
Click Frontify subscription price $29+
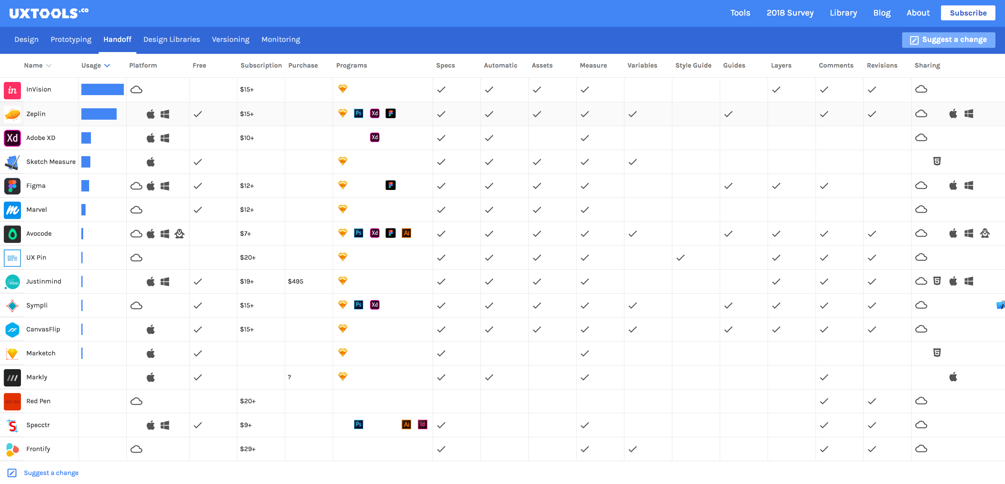[x=248, y=449]
